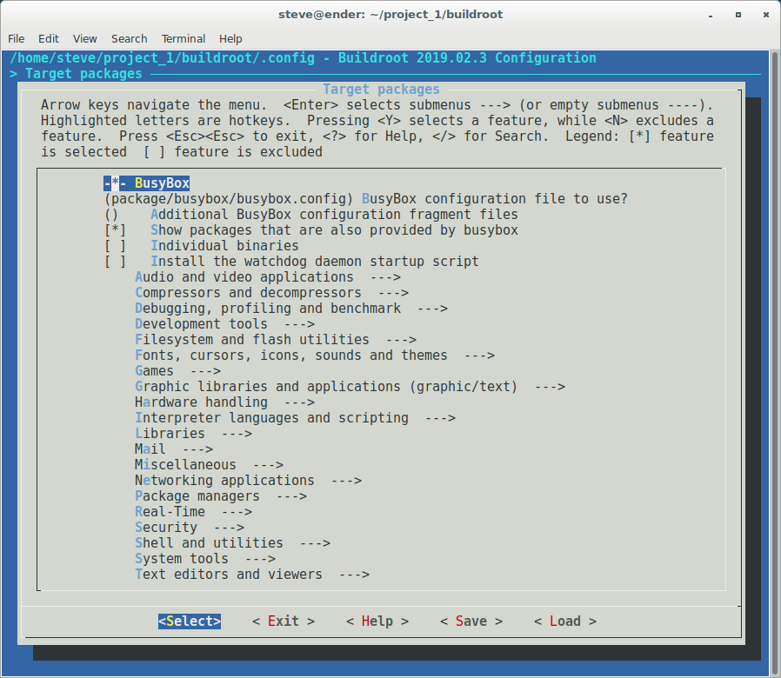Open the Games submenu
This screenshot has width=781, height=678.
[x=154, y=371]
